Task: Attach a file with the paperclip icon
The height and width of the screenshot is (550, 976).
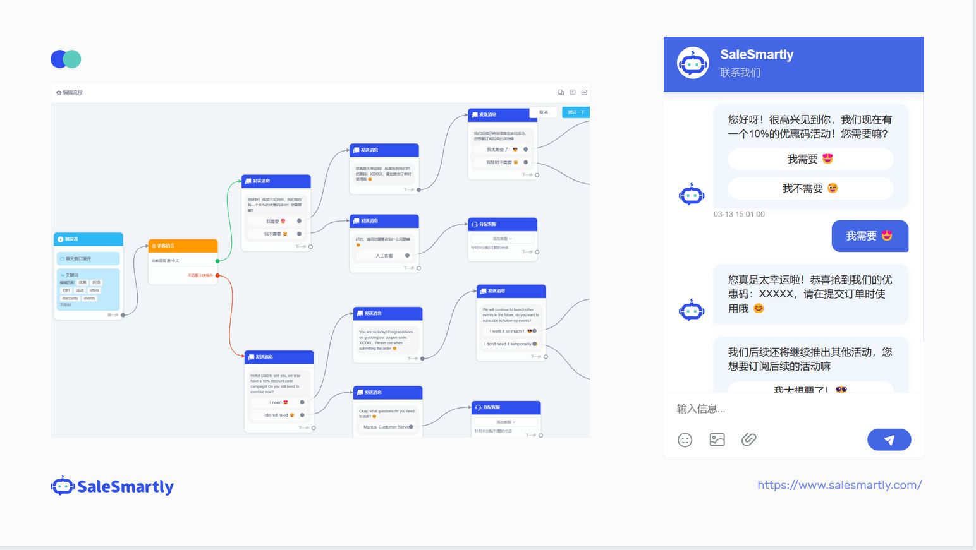Action: [x=748, y=439]
